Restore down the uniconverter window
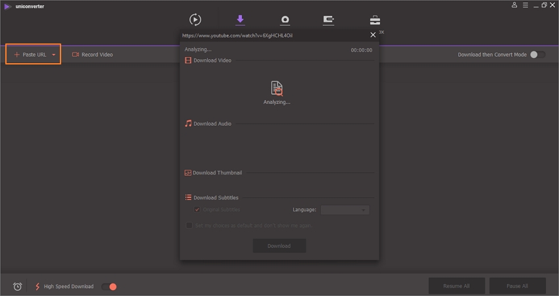This screenshot has width=559, height=296. pyautogui.click(x=544, y=5)
